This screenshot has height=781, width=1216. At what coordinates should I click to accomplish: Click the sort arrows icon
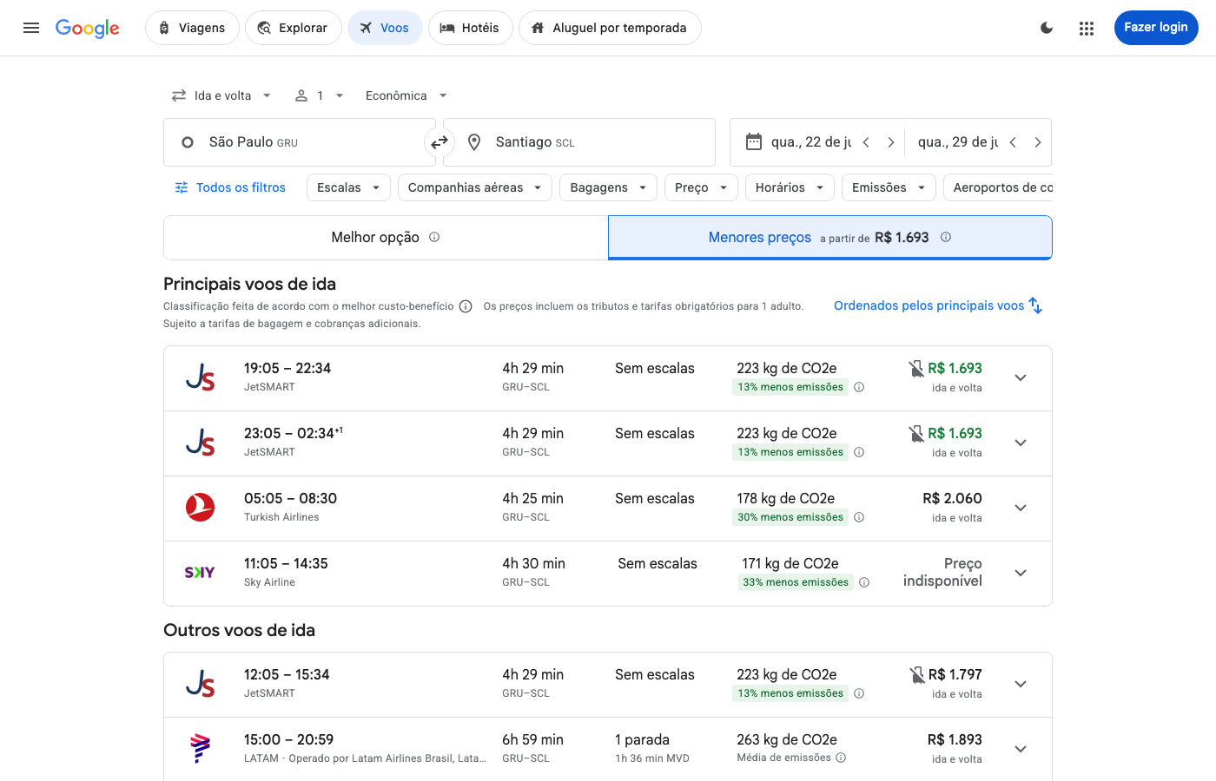coord(1035,305)
